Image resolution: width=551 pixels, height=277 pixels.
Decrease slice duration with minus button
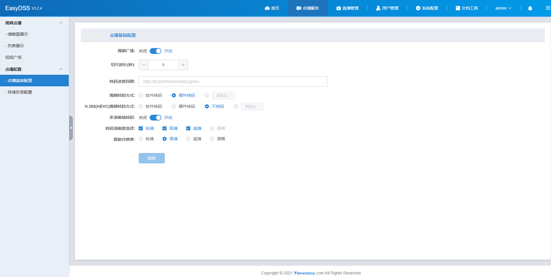click(144, 65)
